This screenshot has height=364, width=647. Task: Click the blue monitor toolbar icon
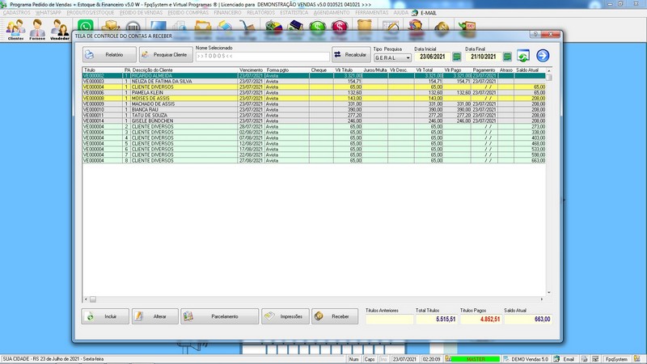159,26
